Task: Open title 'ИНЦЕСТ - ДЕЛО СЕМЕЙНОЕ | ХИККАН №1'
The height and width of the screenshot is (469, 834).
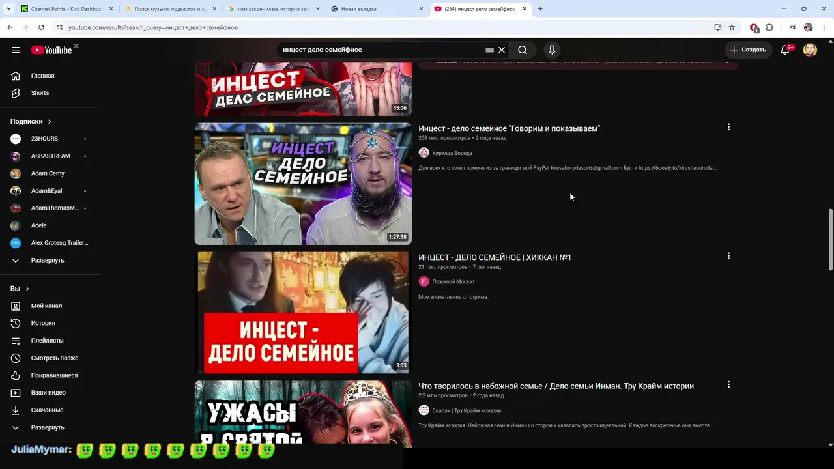Action: (495, 258)
